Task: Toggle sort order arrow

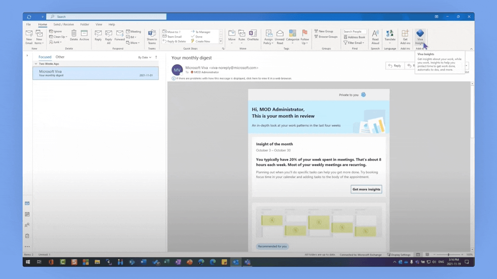Action: tap(156, 57)
